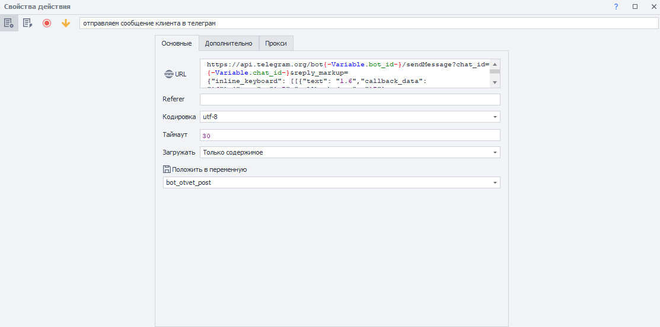Click the www globe icon beside URL
660x327 pixels.
point(168,74)
